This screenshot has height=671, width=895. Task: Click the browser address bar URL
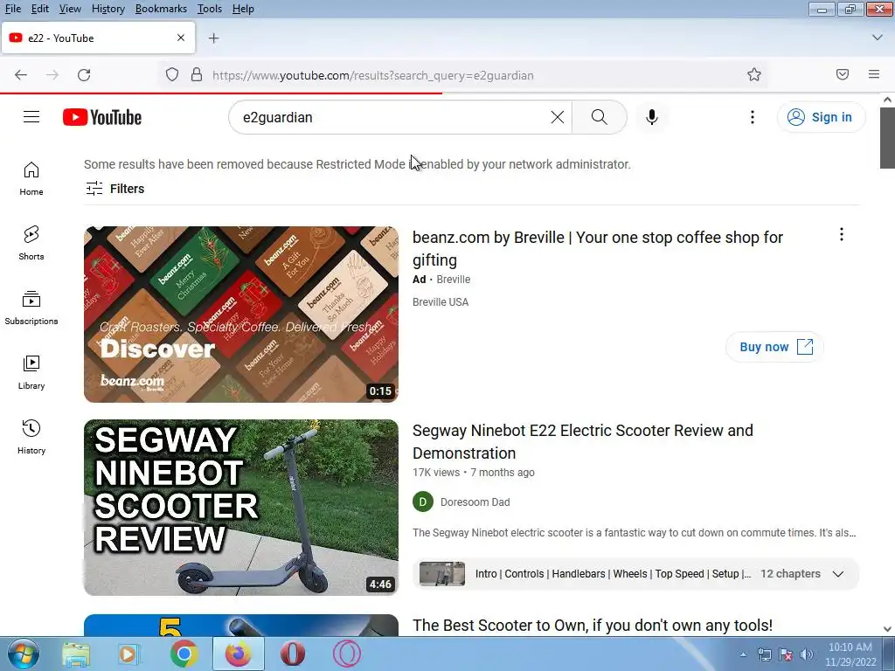click(x=372, y=75)
